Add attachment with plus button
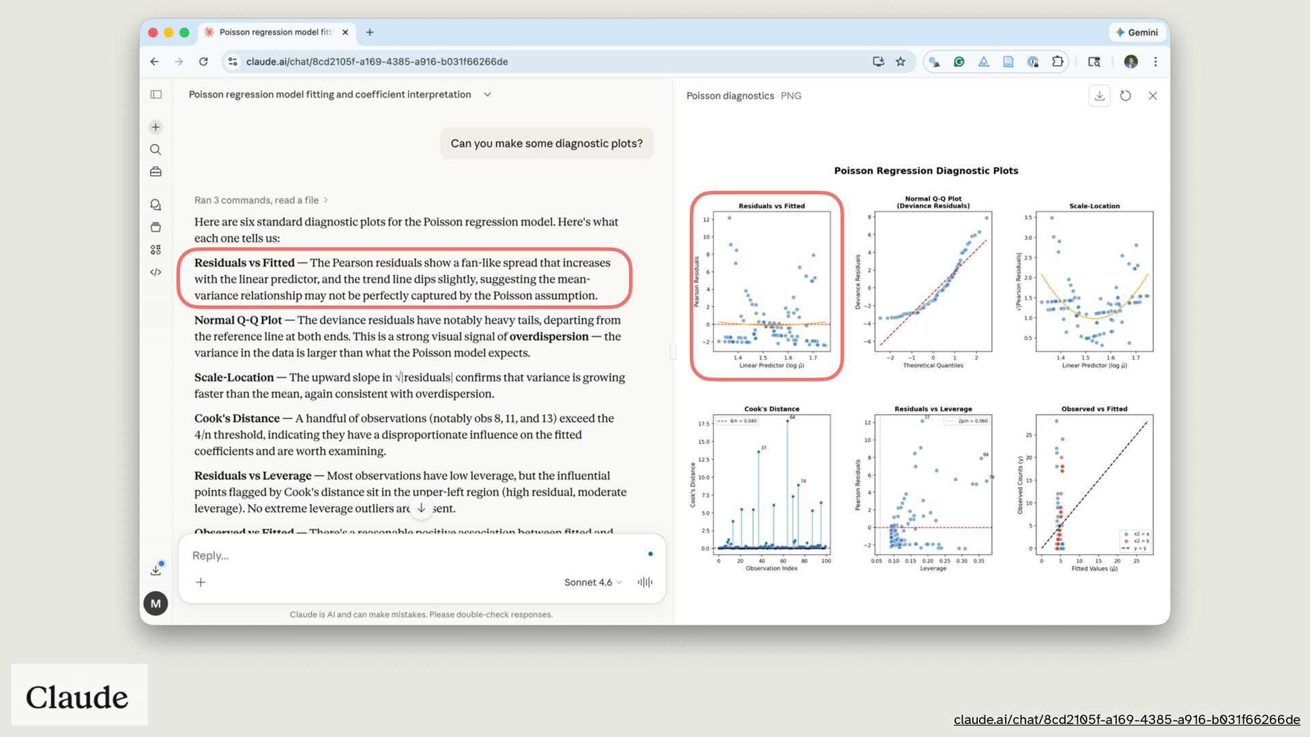 201,582
